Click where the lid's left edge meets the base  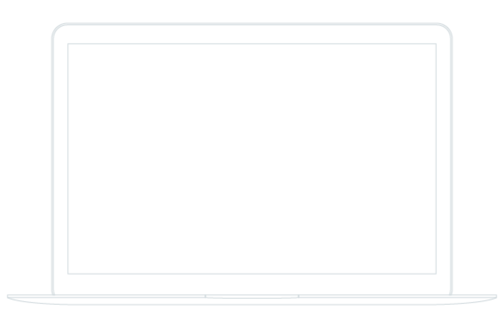[53, 295]
